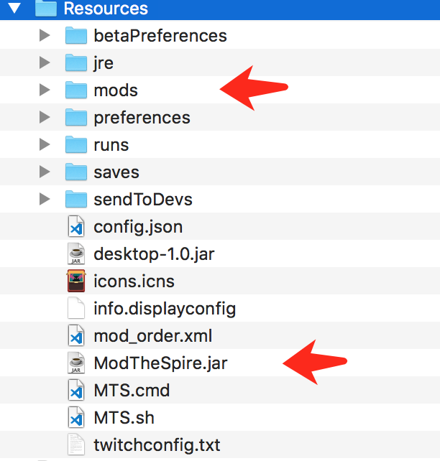
Task: Expand the jre folder triangle
Action: (44, 63)
